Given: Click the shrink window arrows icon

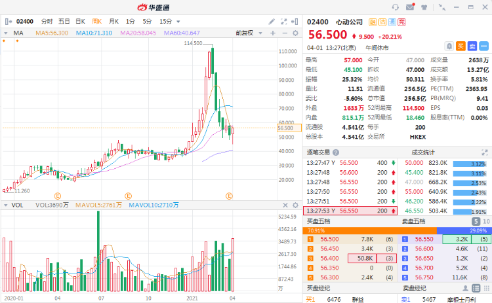Looking at the screenshot, I should [442, 7].
